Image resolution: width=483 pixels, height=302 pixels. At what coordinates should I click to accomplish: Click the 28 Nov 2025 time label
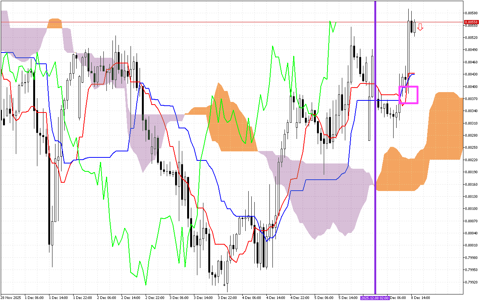coord(11,298)
